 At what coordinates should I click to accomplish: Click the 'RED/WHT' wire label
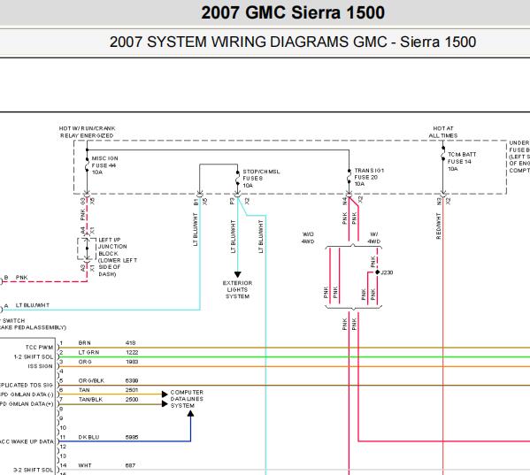(x=438, y=226)
